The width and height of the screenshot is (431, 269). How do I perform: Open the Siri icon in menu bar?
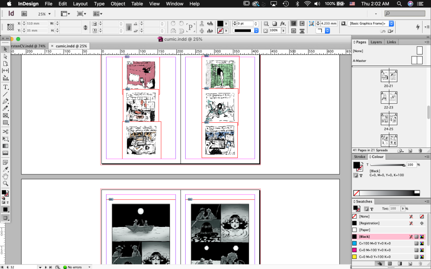click(410, 4)
